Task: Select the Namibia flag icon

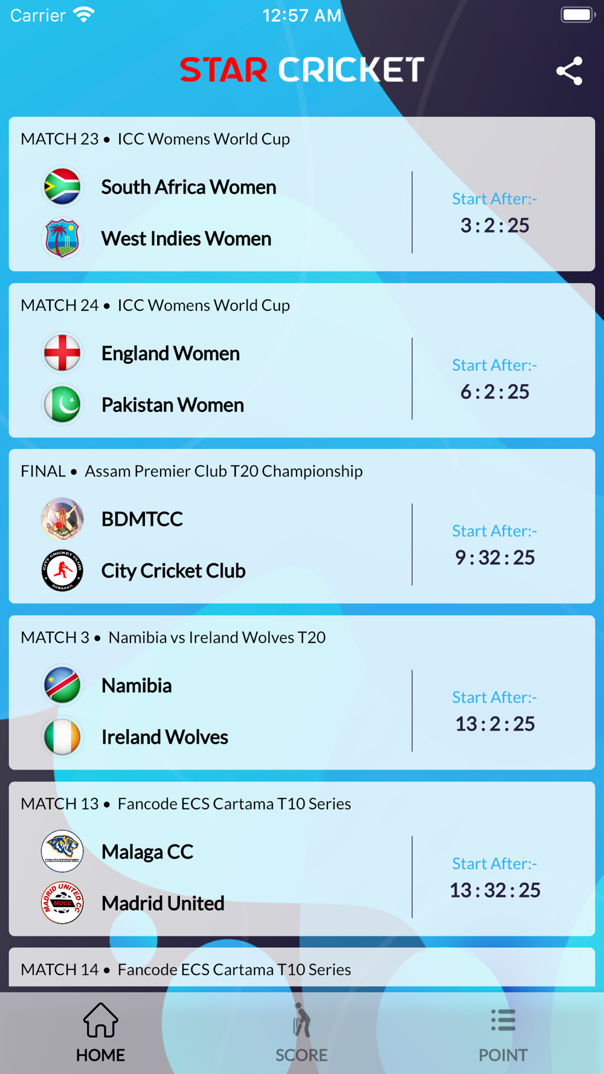Action: point(62,685)
